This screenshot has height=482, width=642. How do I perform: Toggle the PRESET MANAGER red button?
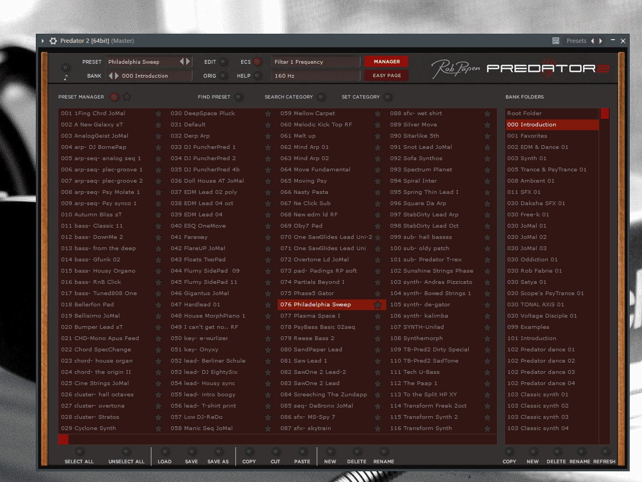[114, 97]
